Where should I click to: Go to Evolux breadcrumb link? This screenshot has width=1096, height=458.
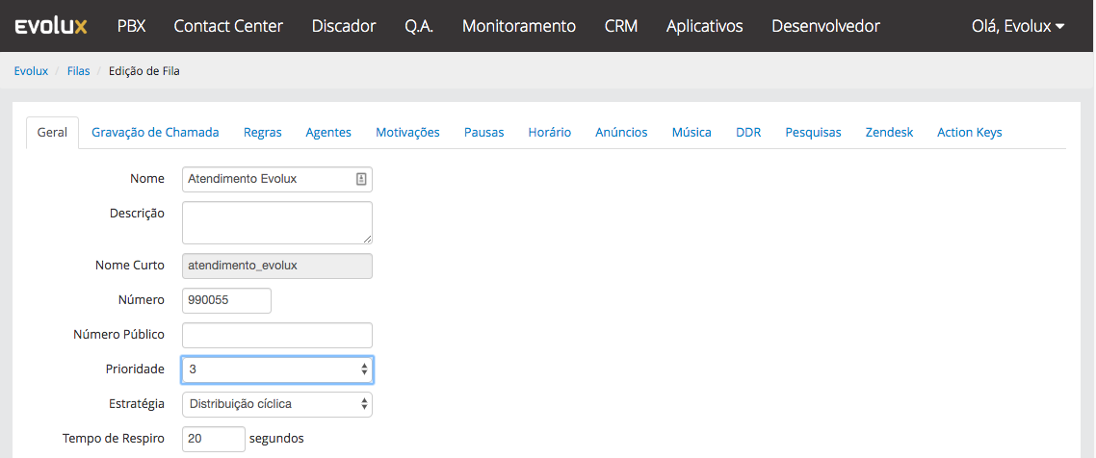point(31,71)
